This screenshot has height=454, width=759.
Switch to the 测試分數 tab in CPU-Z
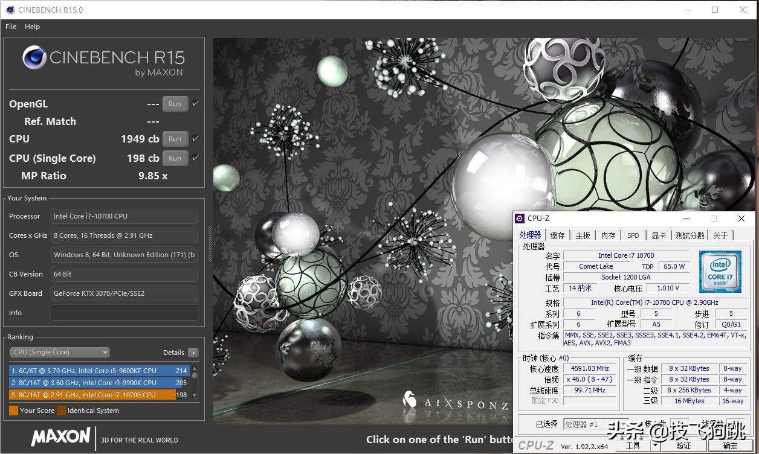point(690,235)
